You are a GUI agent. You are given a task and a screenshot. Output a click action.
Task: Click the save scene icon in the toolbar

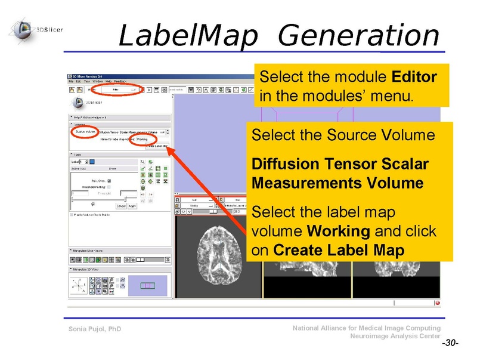pos(78,89)
